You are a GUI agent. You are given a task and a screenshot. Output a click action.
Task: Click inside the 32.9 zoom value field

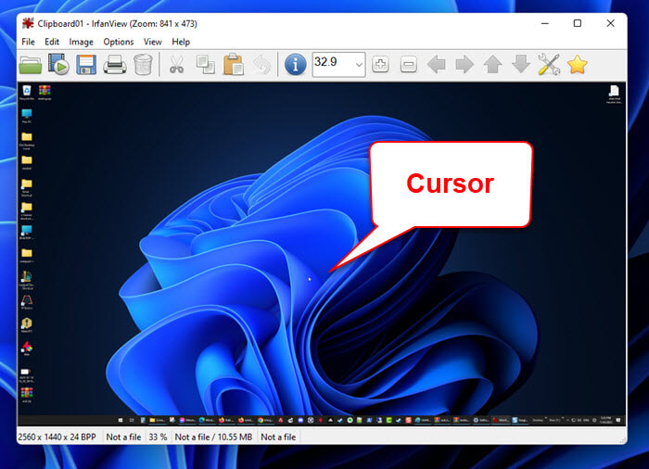333,64
